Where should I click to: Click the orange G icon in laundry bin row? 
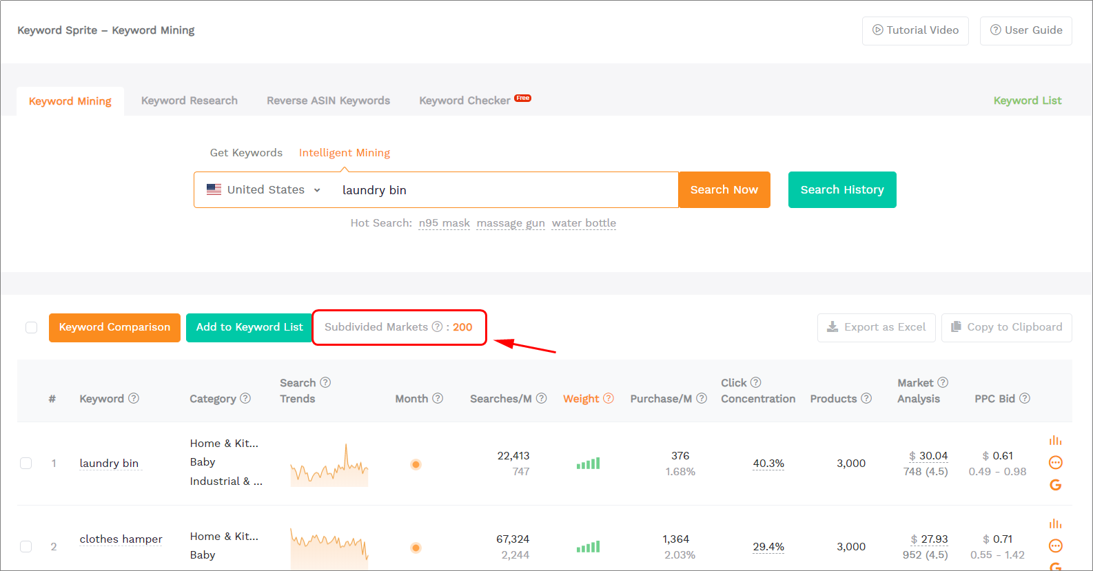[1055, 485]
